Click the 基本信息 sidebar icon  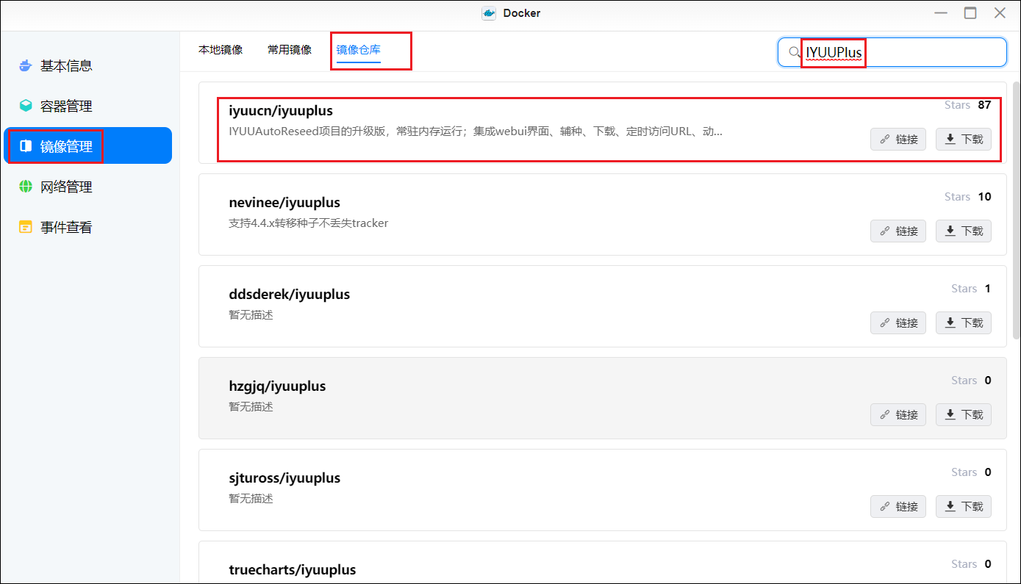[26, 66]
